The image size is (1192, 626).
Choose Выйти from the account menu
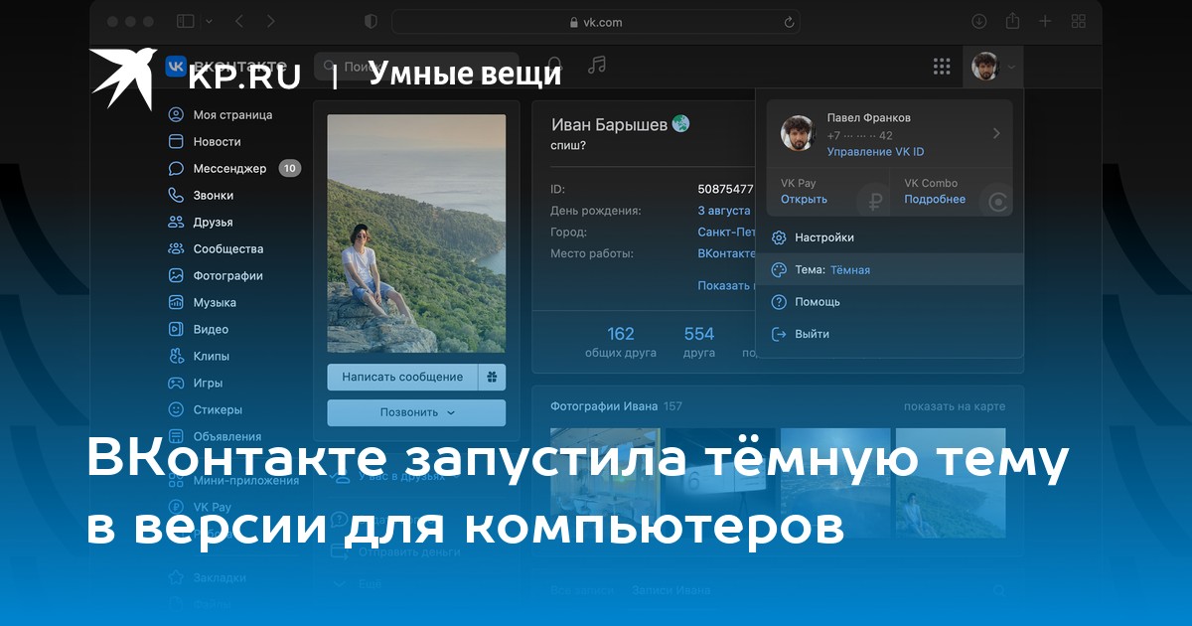[812, 334]
